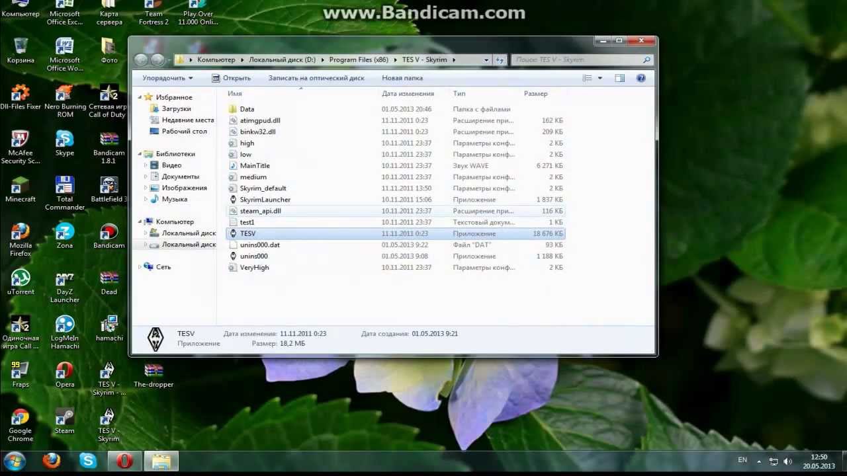Open the Корзина recycle bin icon
The height and width of the screenshot is (476, 847).
[x=21, y=51]
